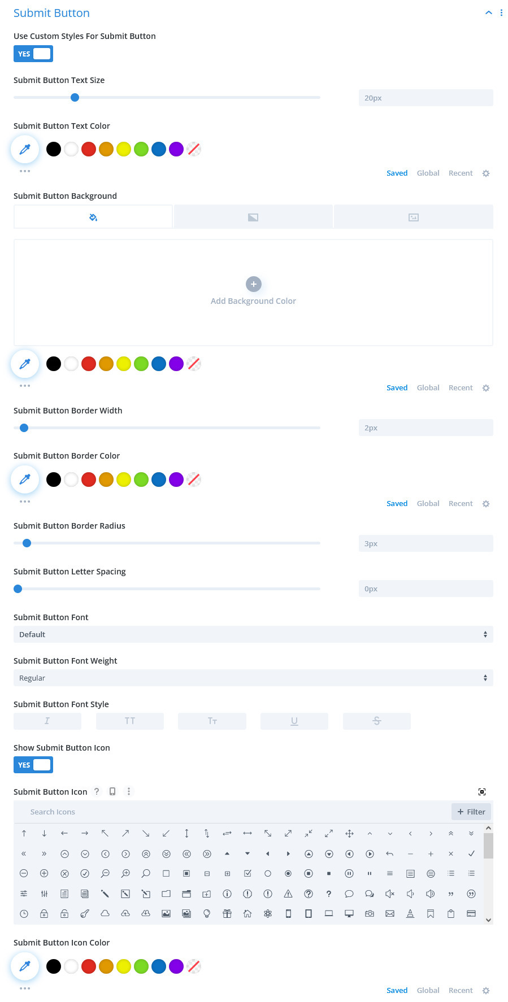Click the help question mark beside Submit Button Icon
Screen dimensions: 508x1002
tap(97, 791)
